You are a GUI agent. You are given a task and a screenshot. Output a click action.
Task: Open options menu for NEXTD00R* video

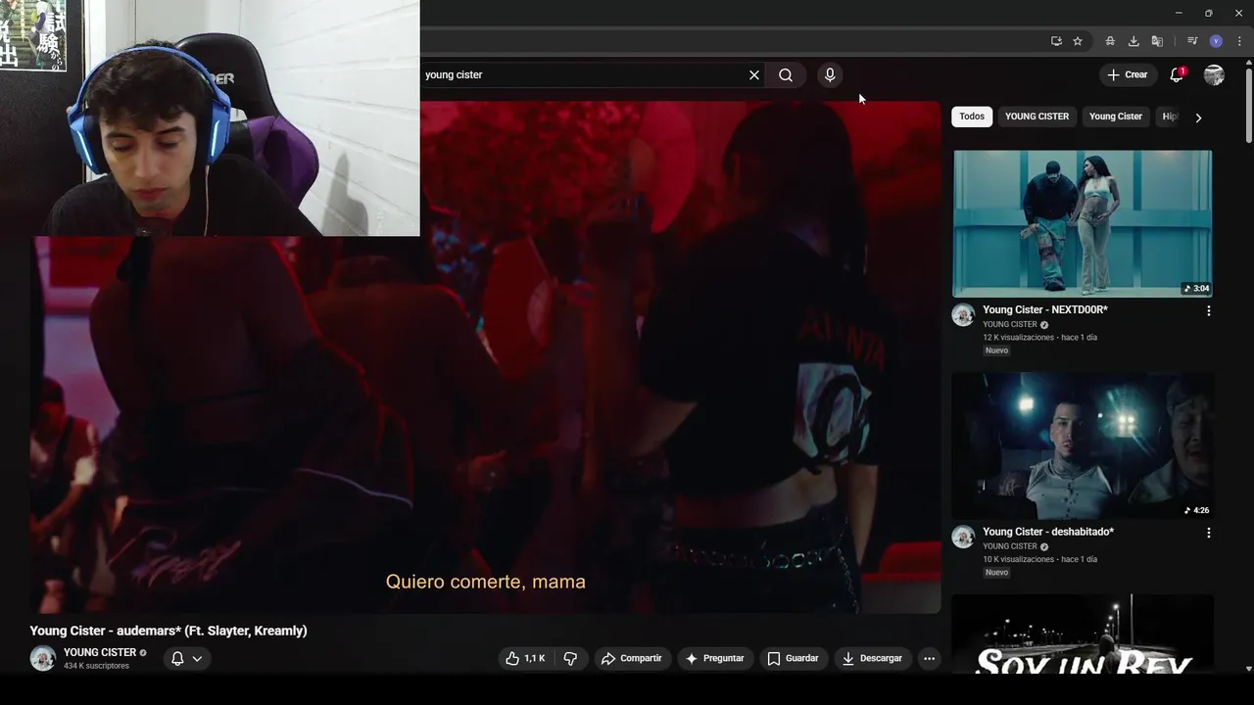click(1208, 310)
